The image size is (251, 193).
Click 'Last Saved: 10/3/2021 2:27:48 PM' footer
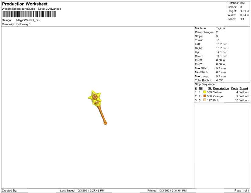click(82, 191)
